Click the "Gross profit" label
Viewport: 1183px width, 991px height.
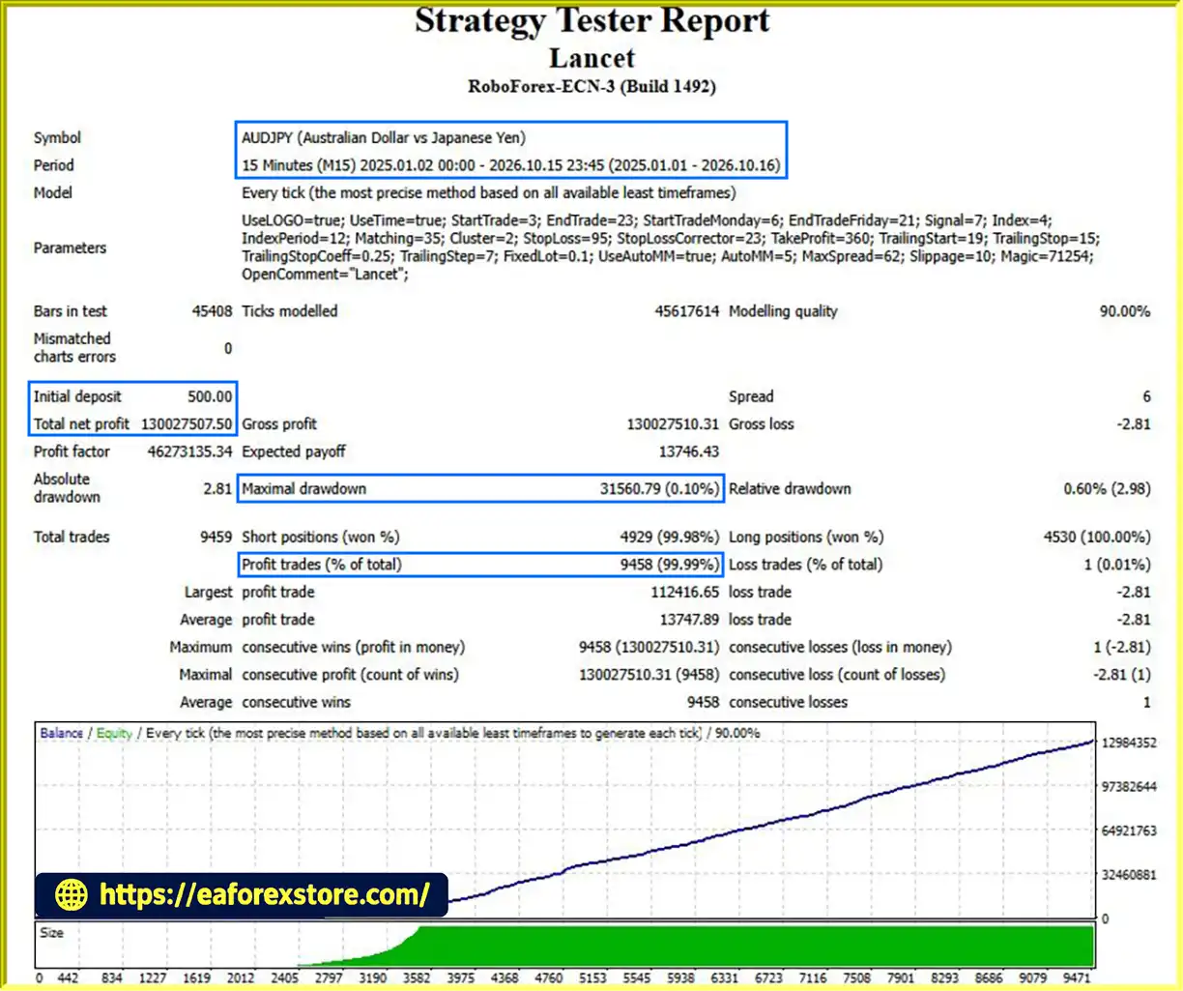click(279, 423)
